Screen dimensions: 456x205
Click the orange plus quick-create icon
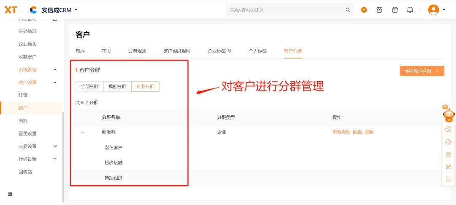[364, 10]
